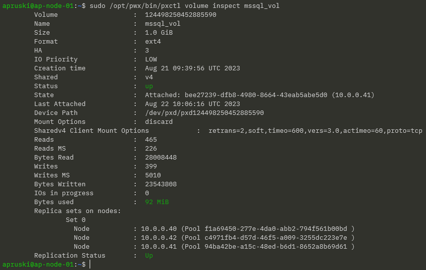
Task: Click the Mount Options value 'discard'
Action: (x=159, y=122)
